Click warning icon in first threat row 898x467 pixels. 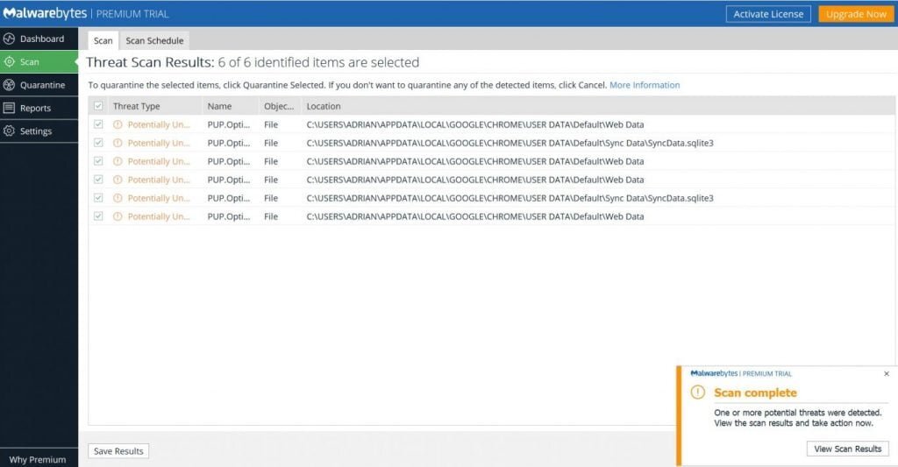click(x=118, y=124)
